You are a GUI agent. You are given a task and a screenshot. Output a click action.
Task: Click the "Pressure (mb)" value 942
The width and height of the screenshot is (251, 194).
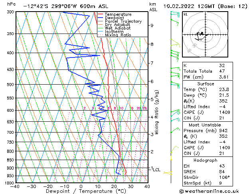223,131
